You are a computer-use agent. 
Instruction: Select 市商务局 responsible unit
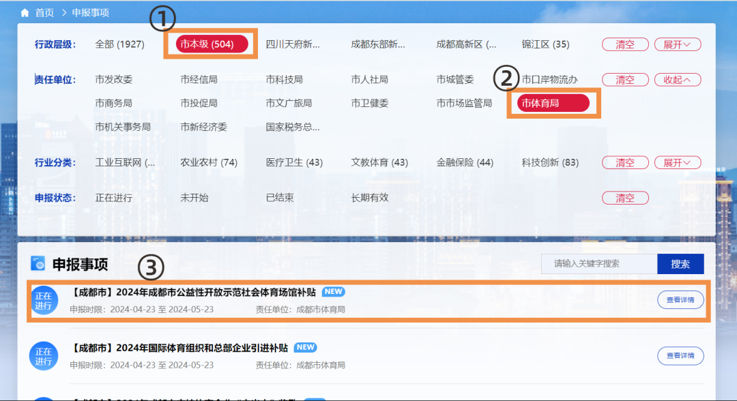tap(114, 103)
